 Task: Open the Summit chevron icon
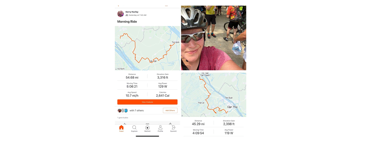point(173,127)
